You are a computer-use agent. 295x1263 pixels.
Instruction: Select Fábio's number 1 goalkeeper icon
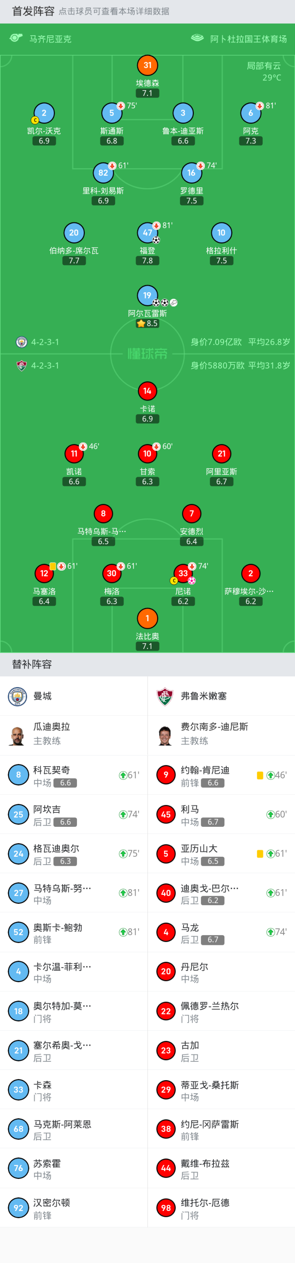coord(147,618)
